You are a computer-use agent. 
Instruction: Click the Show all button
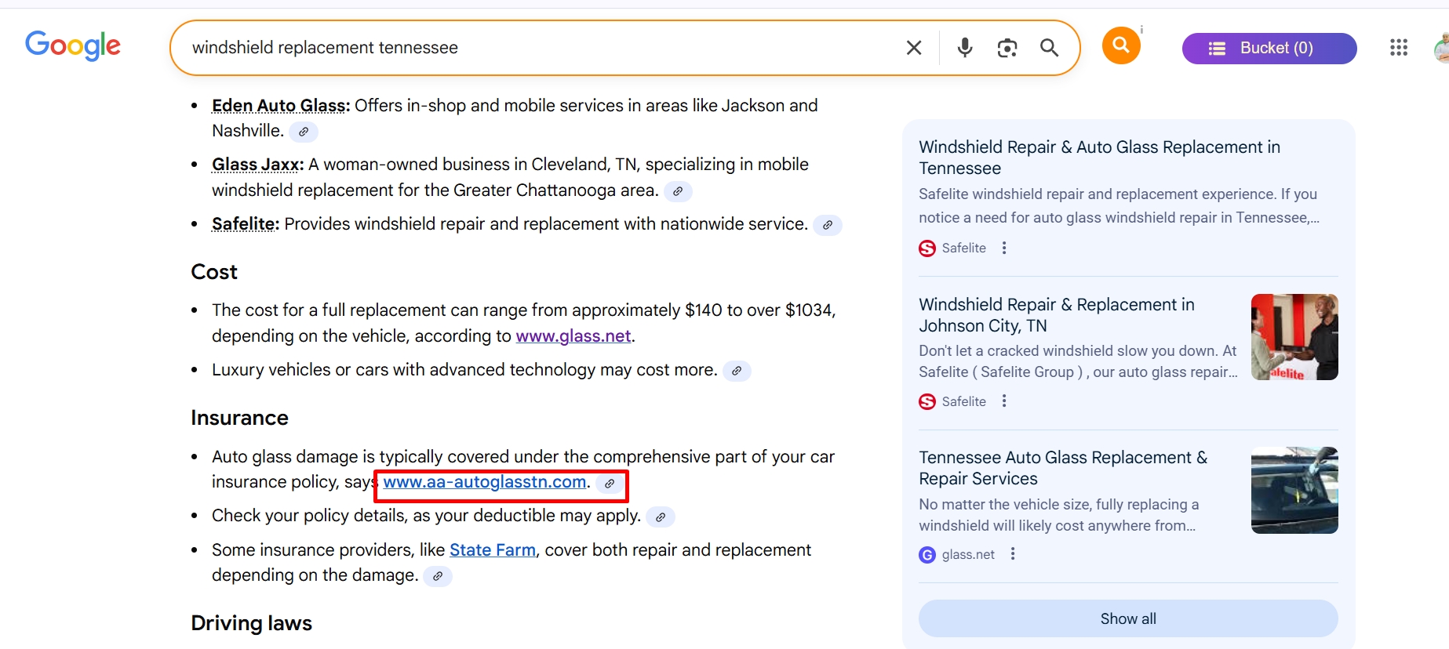[1128, 618]
